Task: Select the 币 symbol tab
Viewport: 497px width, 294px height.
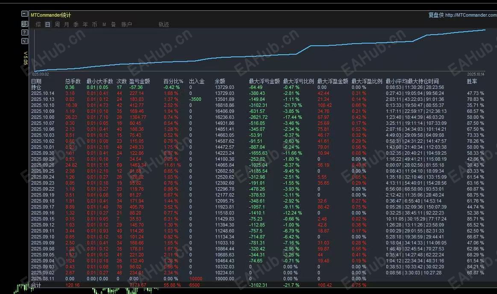Action: (94, 24)
